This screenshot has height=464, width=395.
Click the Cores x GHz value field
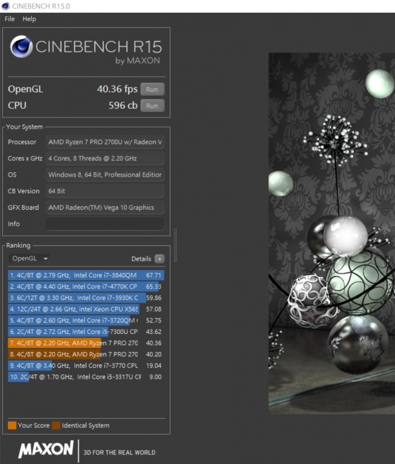[105, 158]
